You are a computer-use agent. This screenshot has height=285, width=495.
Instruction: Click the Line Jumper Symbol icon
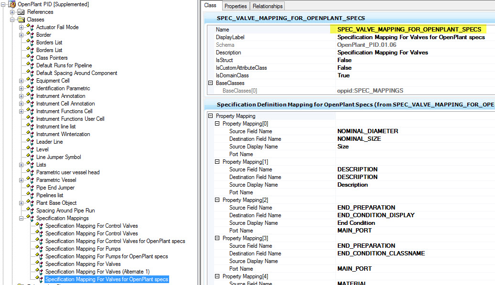(x=30, y=157)
